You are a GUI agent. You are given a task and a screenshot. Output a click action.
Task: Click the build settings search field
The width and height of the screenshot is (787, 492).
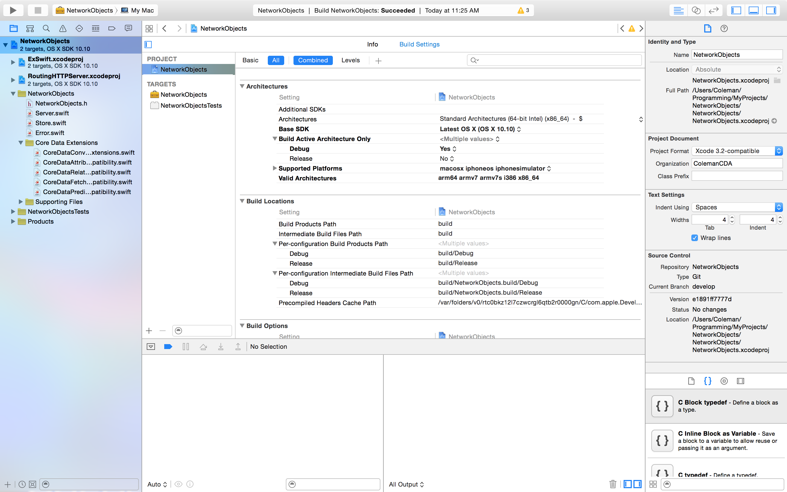(x=554, y=60)
